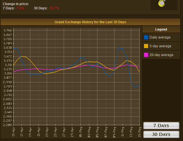This screenshot has width=183, height=141.
Task: Click the 5-day average legend label
Action: click(x=160, y=46)
